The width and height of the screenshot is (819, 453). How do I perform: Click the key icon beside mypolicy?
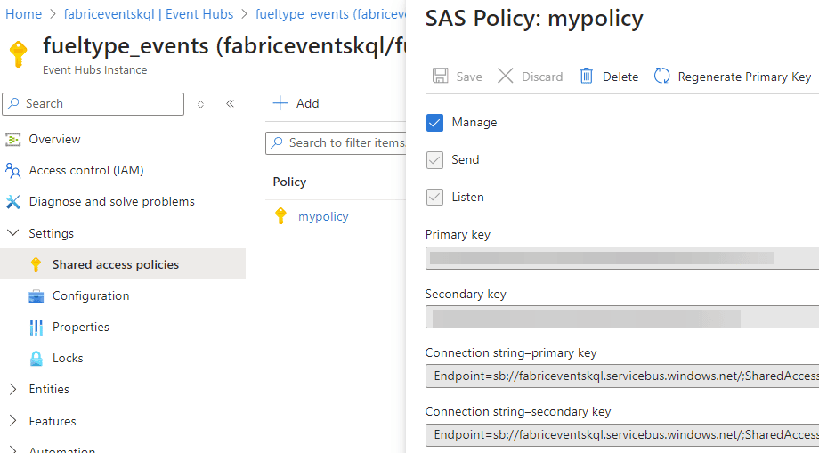pyautogui.click(x=281, y=216)
